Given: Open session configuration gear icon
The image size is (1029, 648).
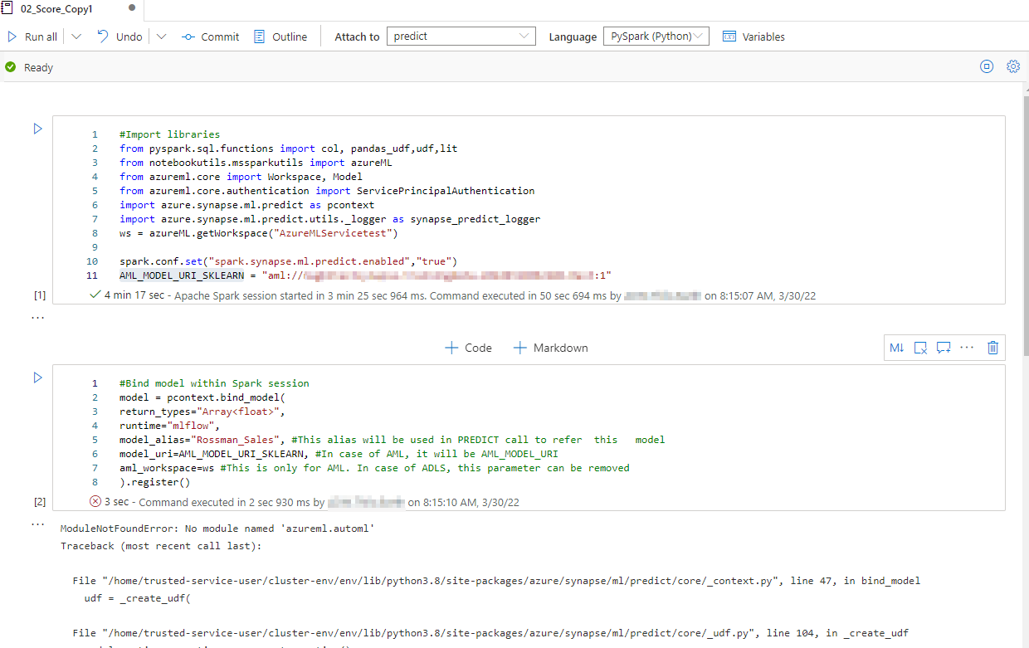Looking at the screenshot, I should (1013, 67).
